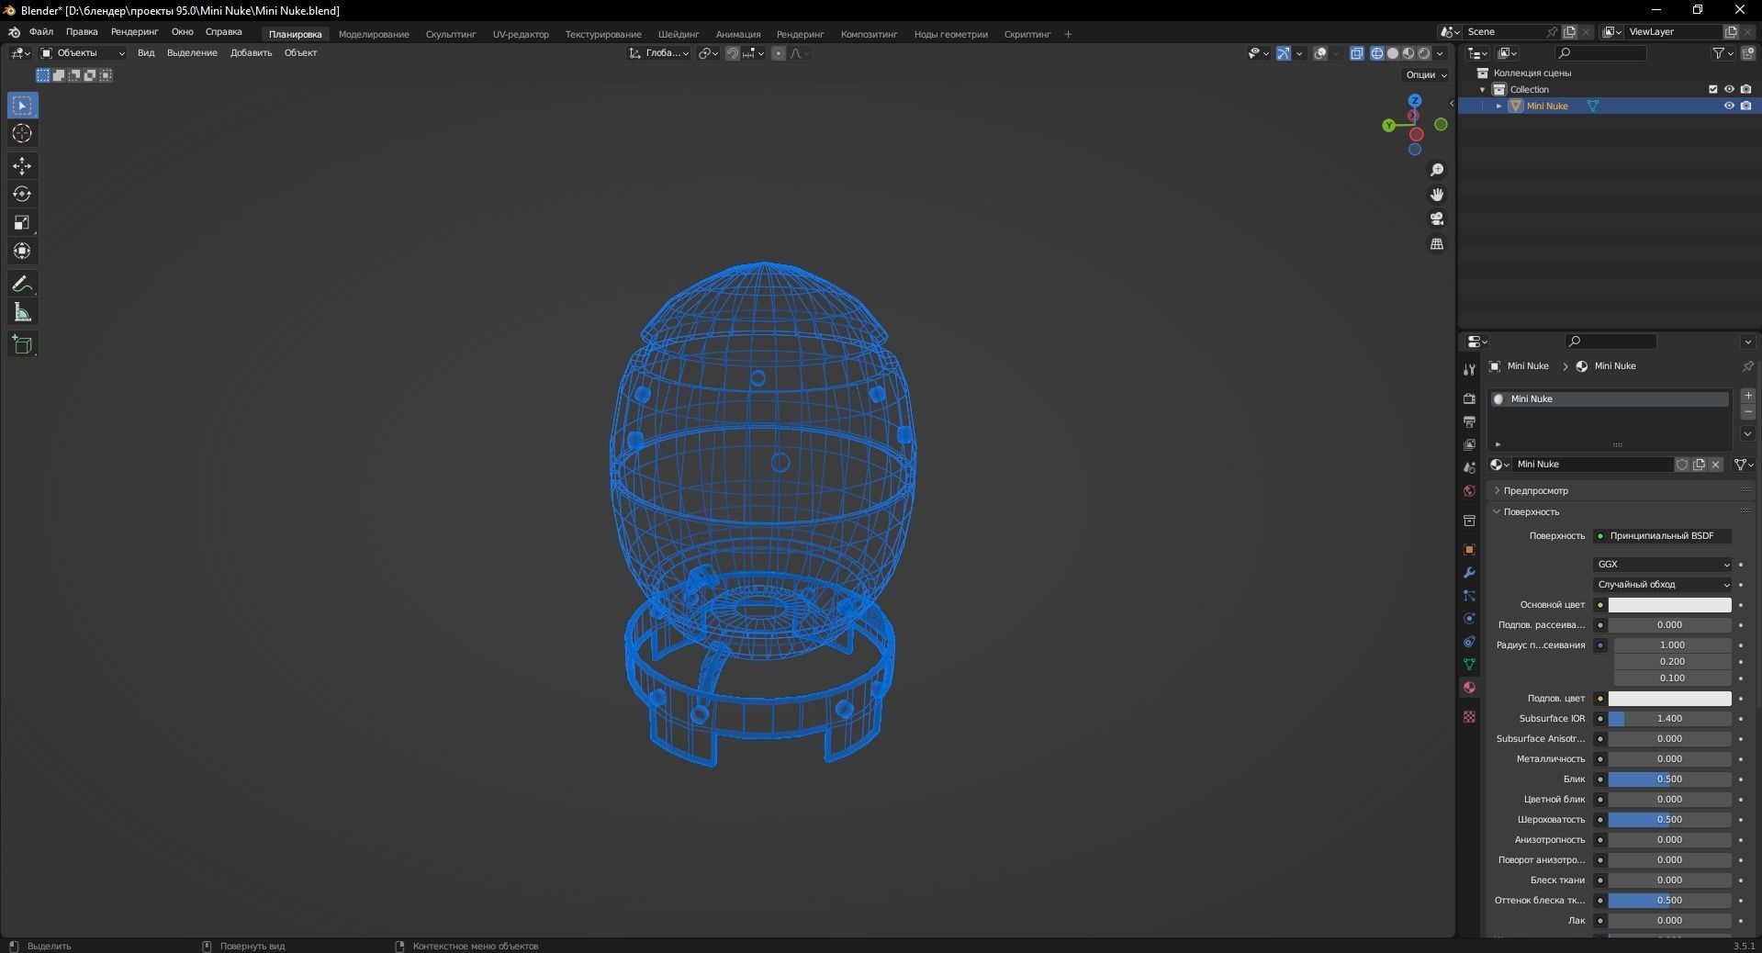
Task: Collapse the Collection tree row
Action: (1483, 90)
